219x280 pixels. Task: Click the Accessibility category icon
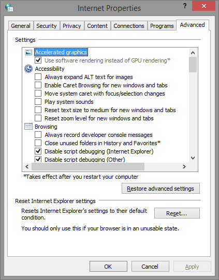click(28, 69)
